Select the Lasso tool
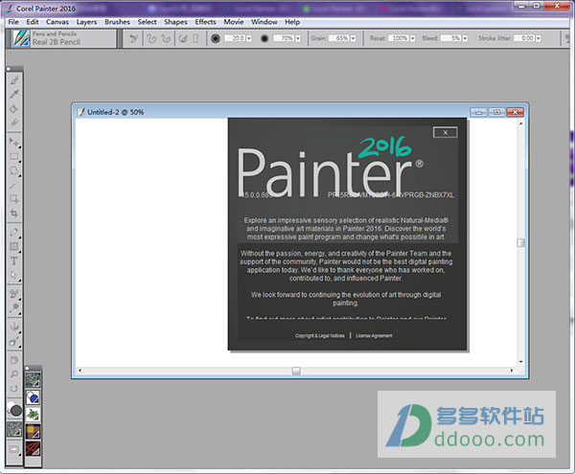 pyautogui.click(x=14, y=170)
